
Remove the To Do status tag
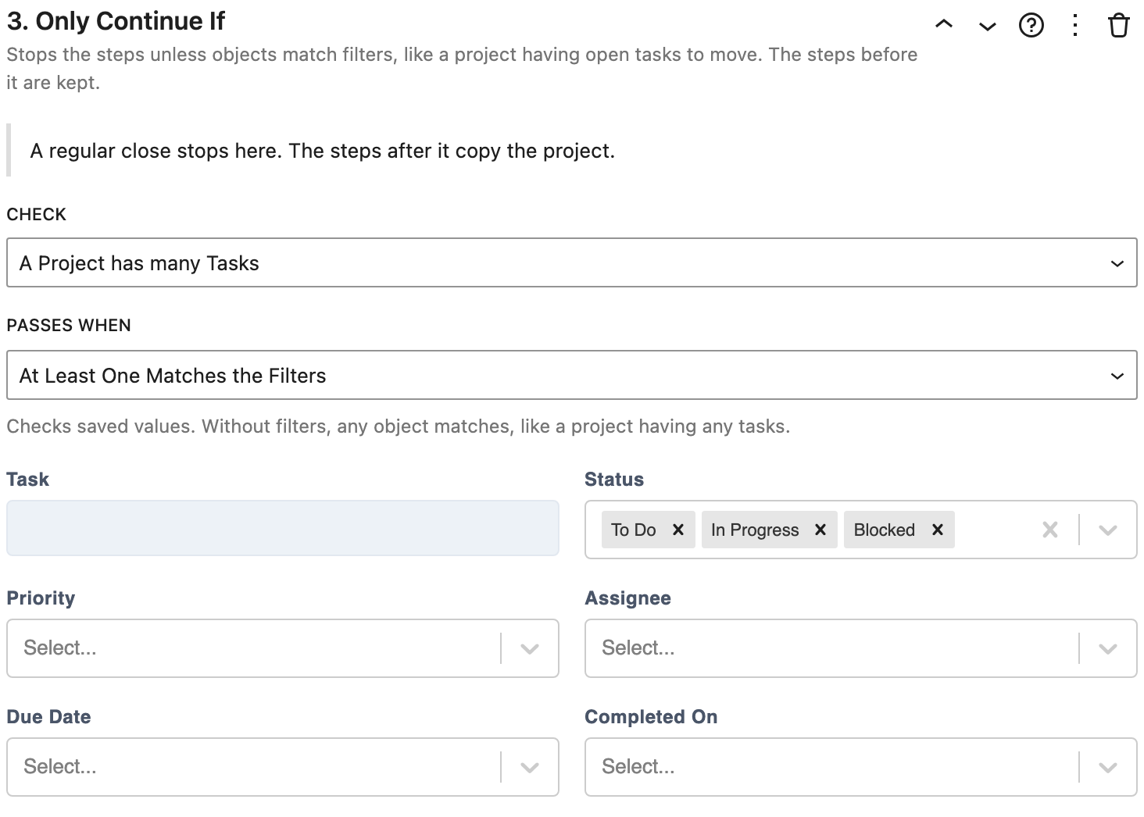[678, 530]
